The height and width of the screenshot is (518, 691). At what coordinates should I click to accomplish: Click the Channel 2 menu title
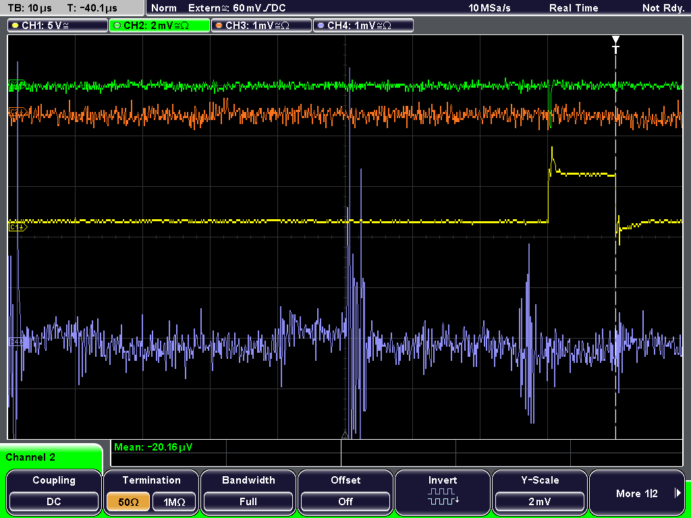30,457
